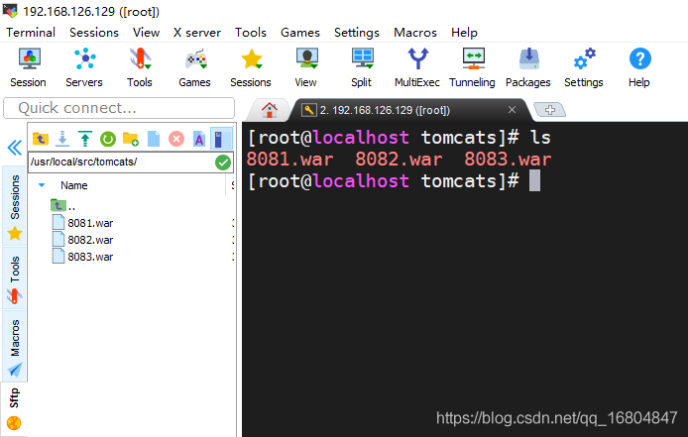This screenshot has width=688, height=437.
Task: Toggle the remote monitoring bar icon
Action: [221, 139]
